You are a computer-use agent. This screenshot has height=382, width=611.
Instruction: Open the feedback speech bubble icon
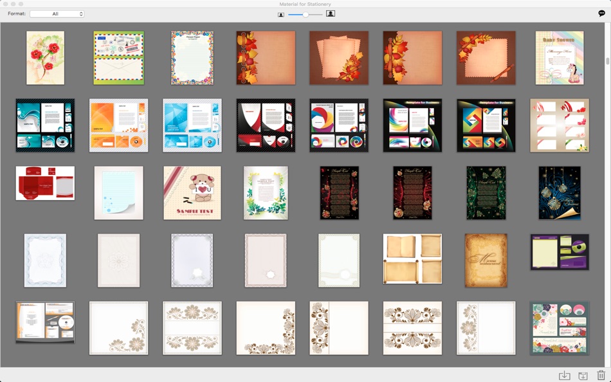(601, 14)
